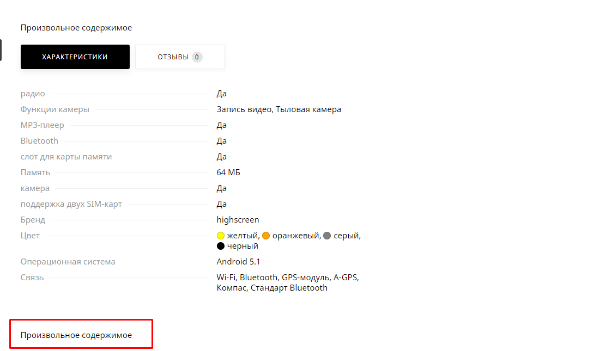Click the оранжевый color label

coord(295,236)
